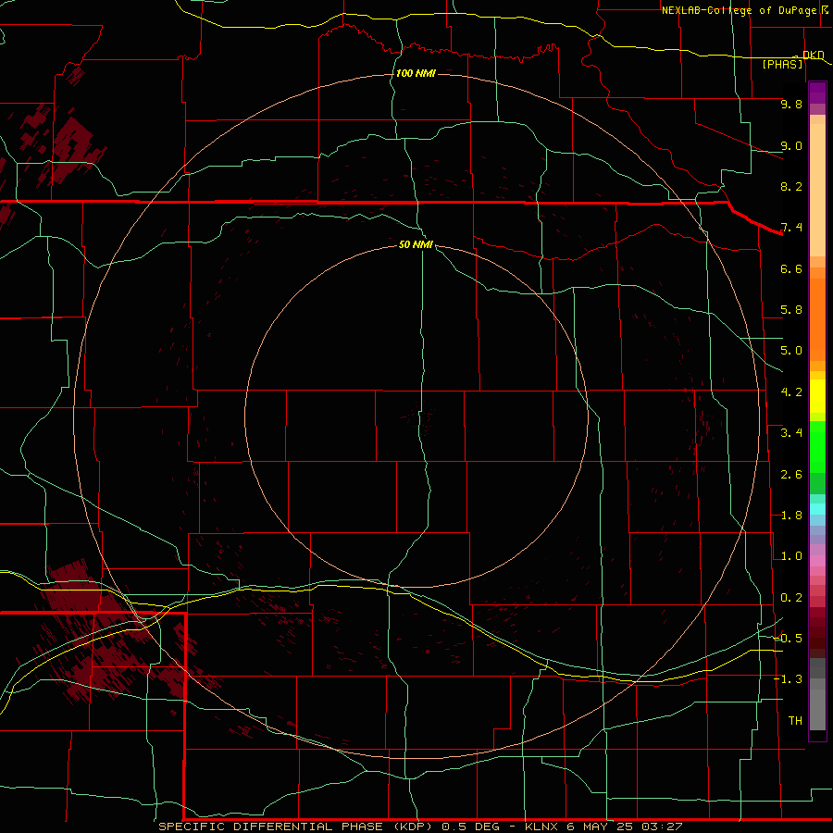Click the KLNX radar site identifier

(541, 827)
